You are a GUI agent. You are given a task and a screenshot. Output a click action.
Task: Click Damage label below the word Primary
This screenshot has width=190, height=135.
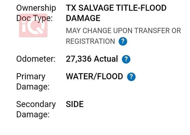pos(33,87)
